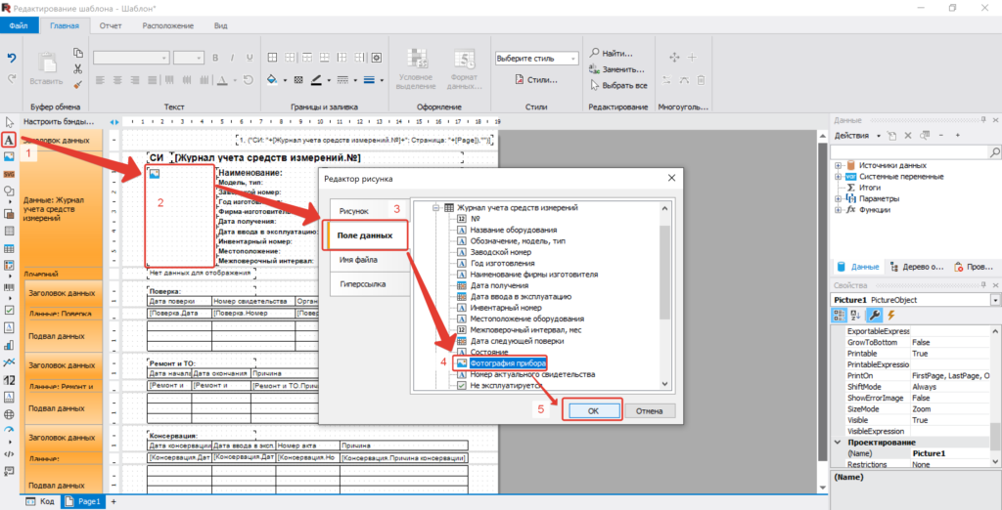Toggle Bold text formatting
This screenshot has height=510, width=1002.
215,58
